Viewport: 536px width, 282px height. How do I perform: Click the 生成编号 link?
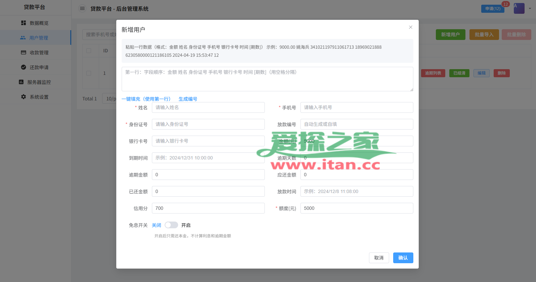pyautogui.click(x=188, y=99)
